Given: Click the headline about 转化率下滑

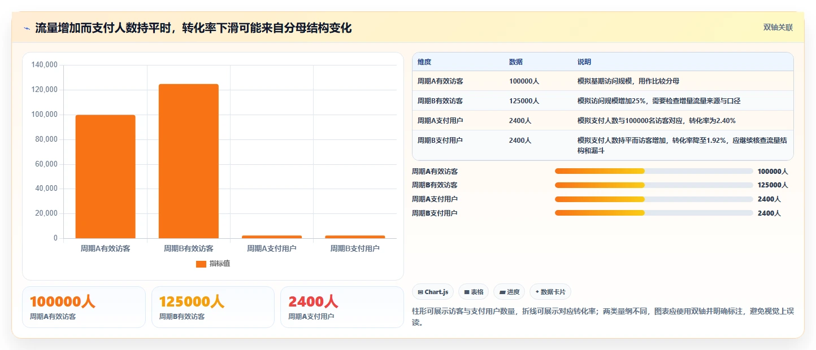Looking at the screenshot, I should click(x=193, y=28).
